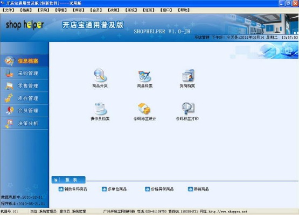
Task: Click the arrow icon beside 价格异常商品
Action: point(148,189)
